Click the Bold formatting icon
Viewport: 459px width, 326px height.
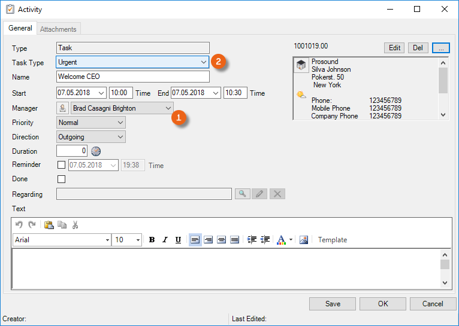[x=152, y=240]
